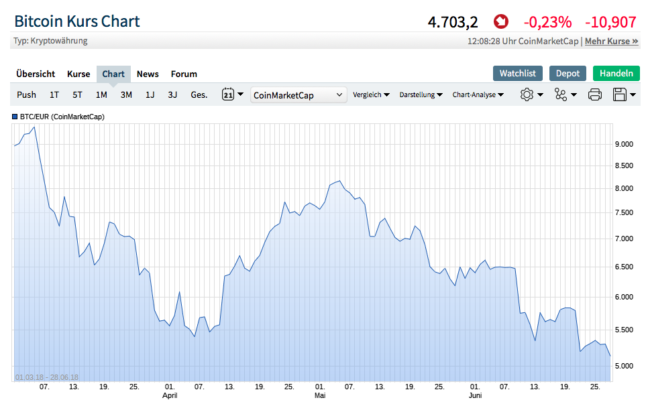
Task: Open the Vergleich dropdown
Action: coord(371,94)
